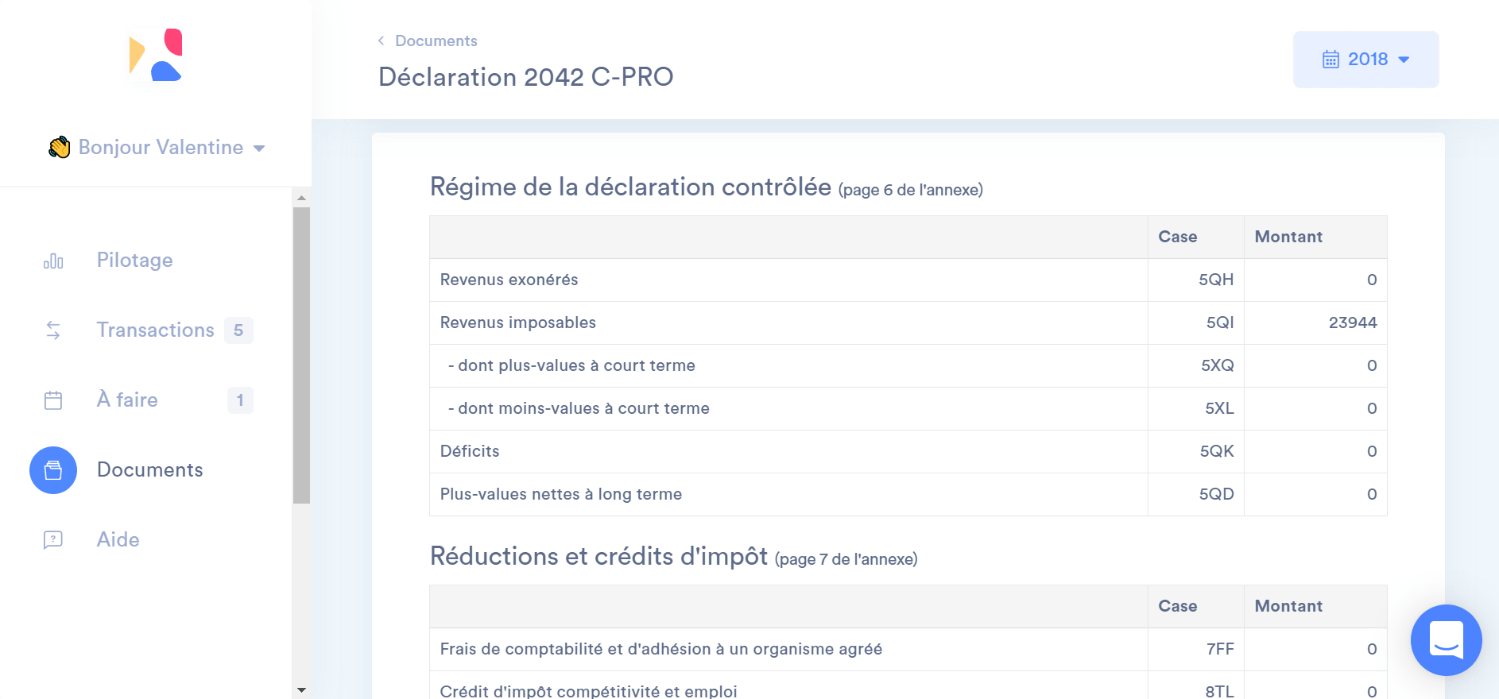
Task: Open the 2018 year dropdown
Action: [1366, 60]
